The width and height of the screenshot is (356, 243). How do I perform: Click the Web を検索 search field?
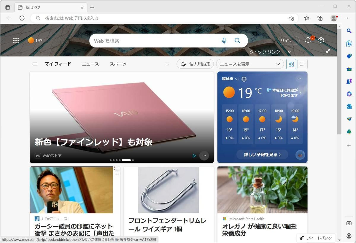tap(156, 41)
